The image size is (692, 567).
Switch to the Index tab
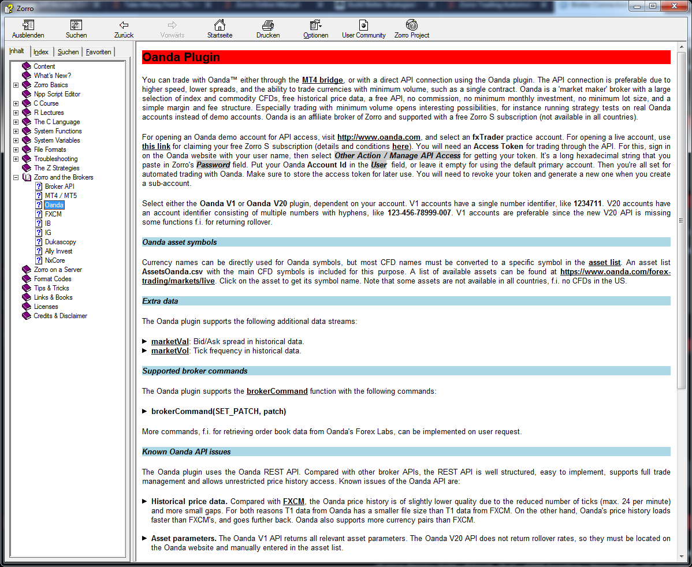(41, 52)
